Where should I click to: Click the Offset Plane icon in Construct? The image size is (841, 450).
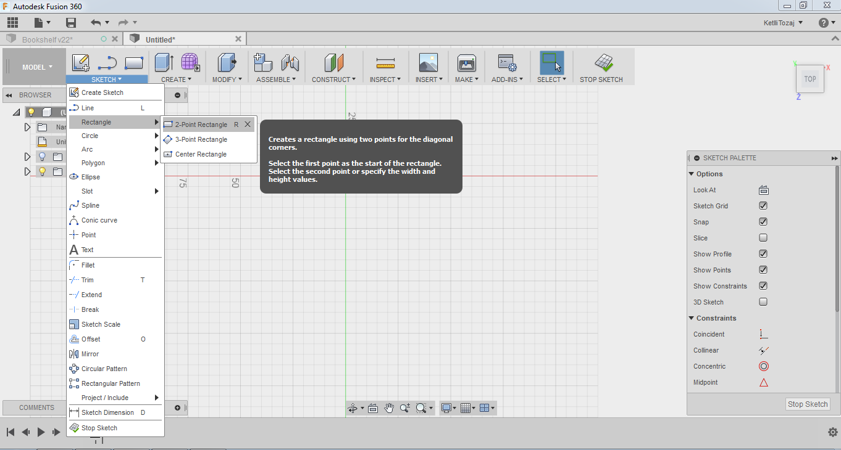coord(333,62)
